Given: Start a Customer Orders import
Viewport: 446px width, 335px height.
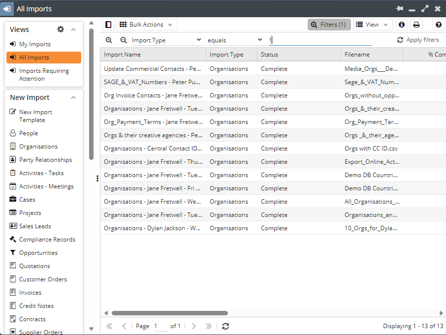Looking at the screenshot, I should point(44,279).
